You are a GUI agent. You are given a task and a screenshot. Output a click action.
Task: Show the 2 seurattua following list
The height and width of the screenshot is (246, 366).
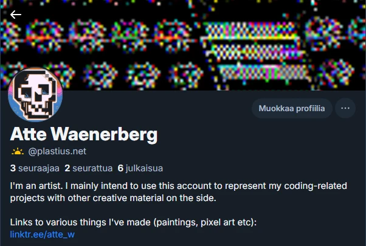click(89, 168)
